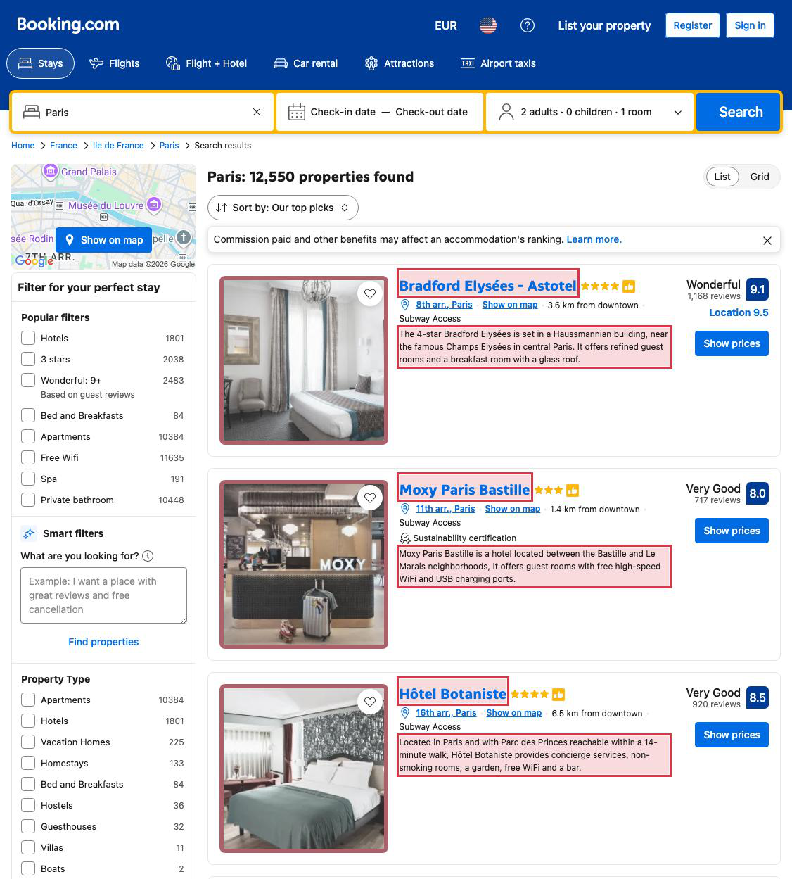This screenshot has width=792, height=879.
Task: Click the calendar icon in date field
Action: point(297,112)
